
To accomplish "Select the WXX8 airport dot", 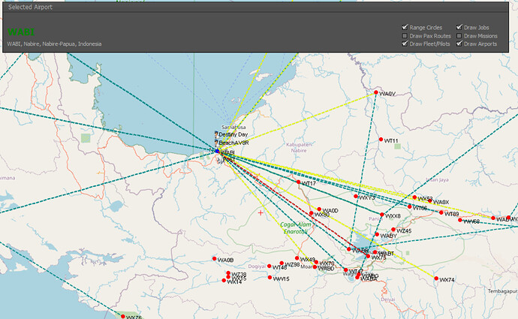I will [x=382, y=215].
